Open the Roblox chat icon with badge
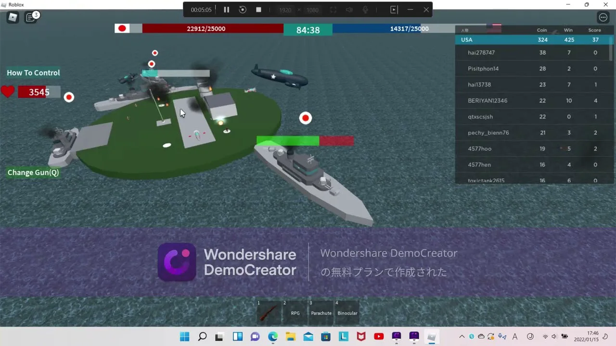This screenshot has width=616, height=346. 31,18
